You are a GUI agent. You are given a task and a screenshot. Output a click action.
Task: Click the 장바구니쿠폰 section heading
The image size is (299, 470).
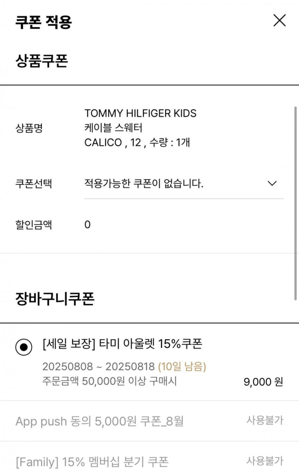(55, 299)
